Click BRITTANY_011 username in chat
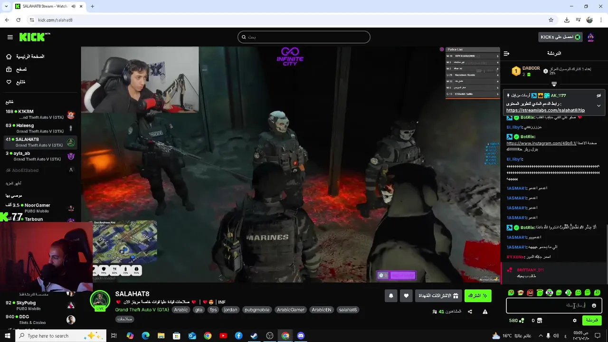Viewport: 608px width, 342px height. pyautogui.click(x=530, y=270)
